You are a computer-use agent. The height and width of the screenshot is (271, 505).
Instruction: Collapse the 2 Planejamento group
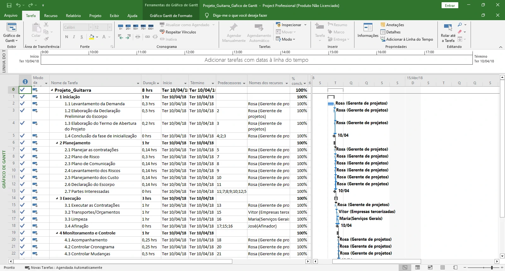[x=57, y=143]
